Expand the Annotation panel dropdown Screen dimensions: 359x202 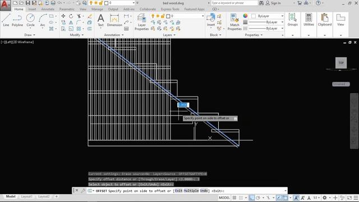(114, 35)
